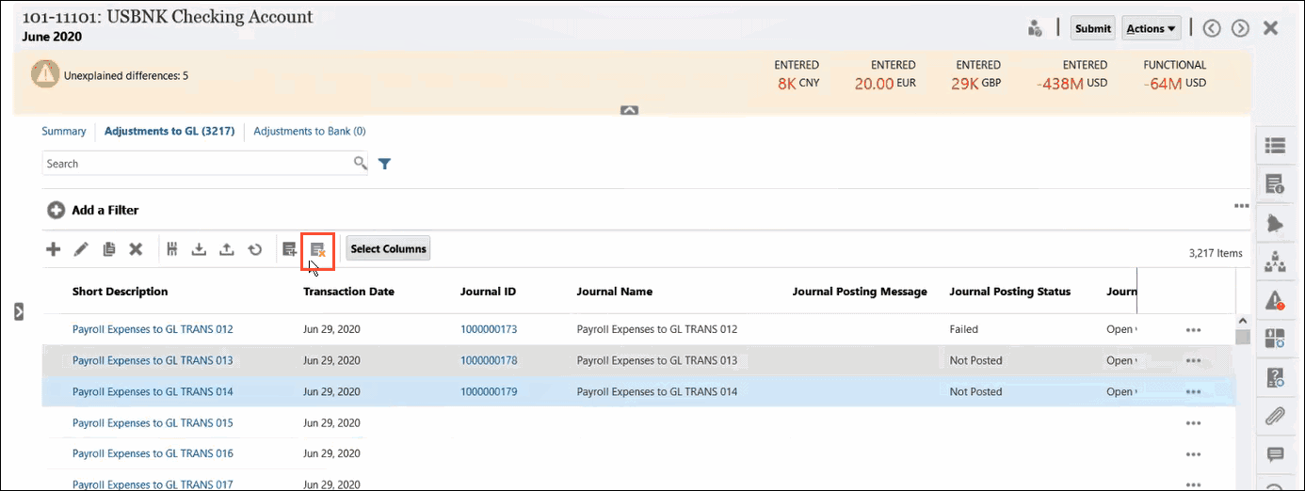Expand the left side panel arrow
Viewport: 1305px width, 491px height.
point(18,311)
